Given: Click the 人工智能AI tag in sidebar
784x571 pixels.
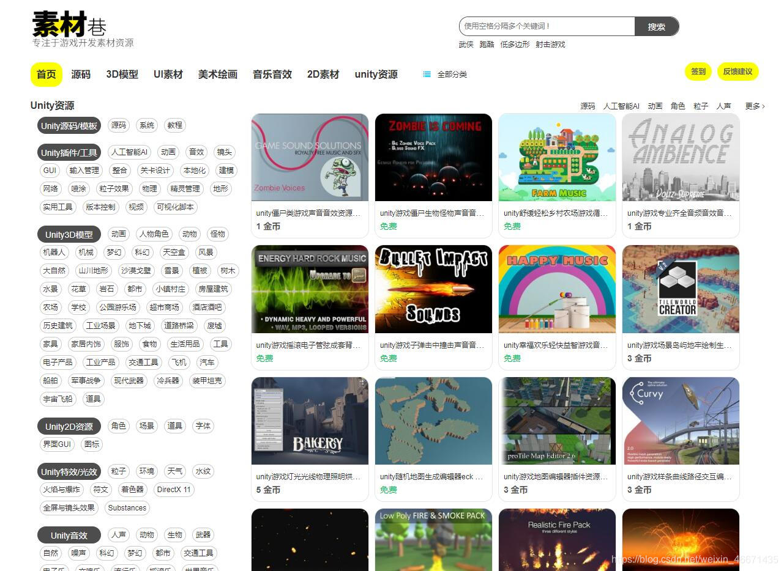Looking at the screenshot, I should pos(130,152).
